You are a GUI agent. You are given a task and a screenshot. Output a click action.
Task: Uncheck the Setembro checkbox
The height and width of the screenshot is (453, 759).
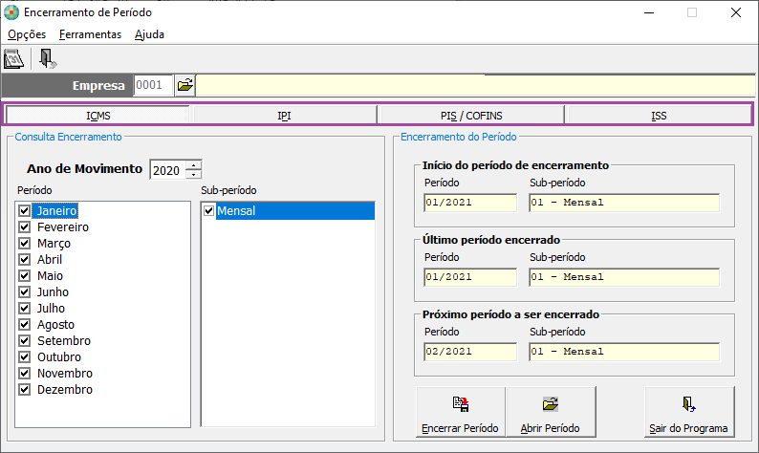(x=24, y=341)
